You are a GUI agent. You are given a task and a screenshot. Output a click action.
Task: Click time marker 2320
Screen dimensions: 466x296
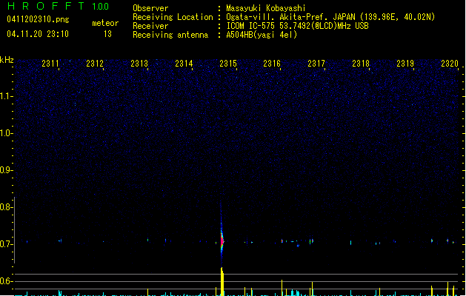point(450,64)
